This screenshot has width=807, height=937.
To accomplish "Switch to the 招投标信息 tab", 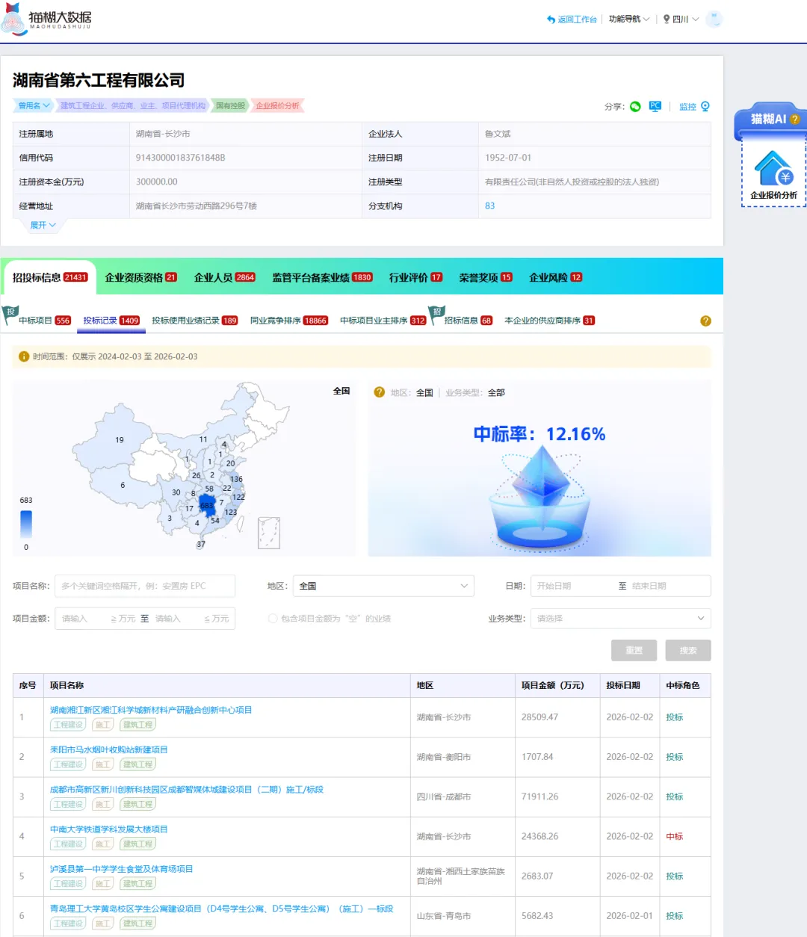I will (50, 277).
